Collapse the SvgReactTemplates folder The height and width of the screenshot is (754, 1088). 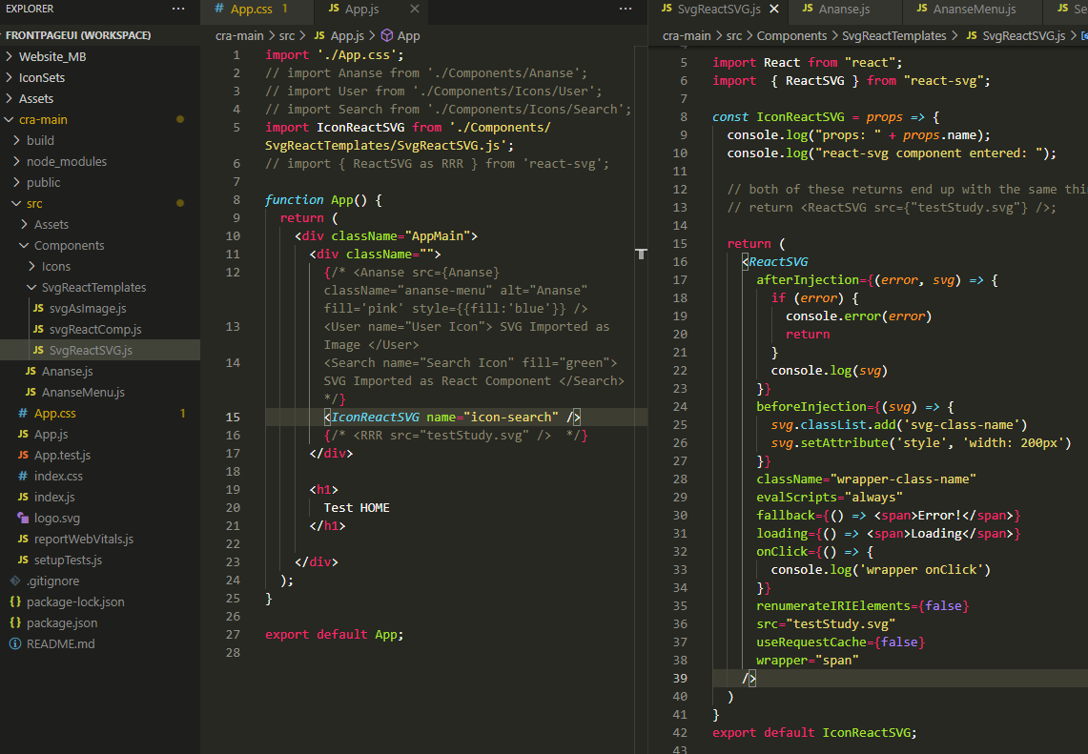[x=100, y=287]
